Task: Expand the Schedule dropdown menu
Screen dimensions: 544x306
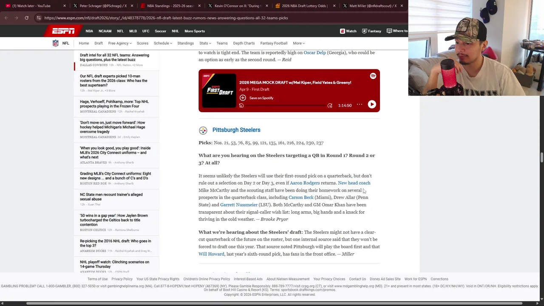Action: coord(163,43)
